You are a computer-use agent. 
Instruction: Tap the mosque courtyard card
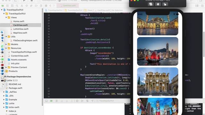[158, 23]
